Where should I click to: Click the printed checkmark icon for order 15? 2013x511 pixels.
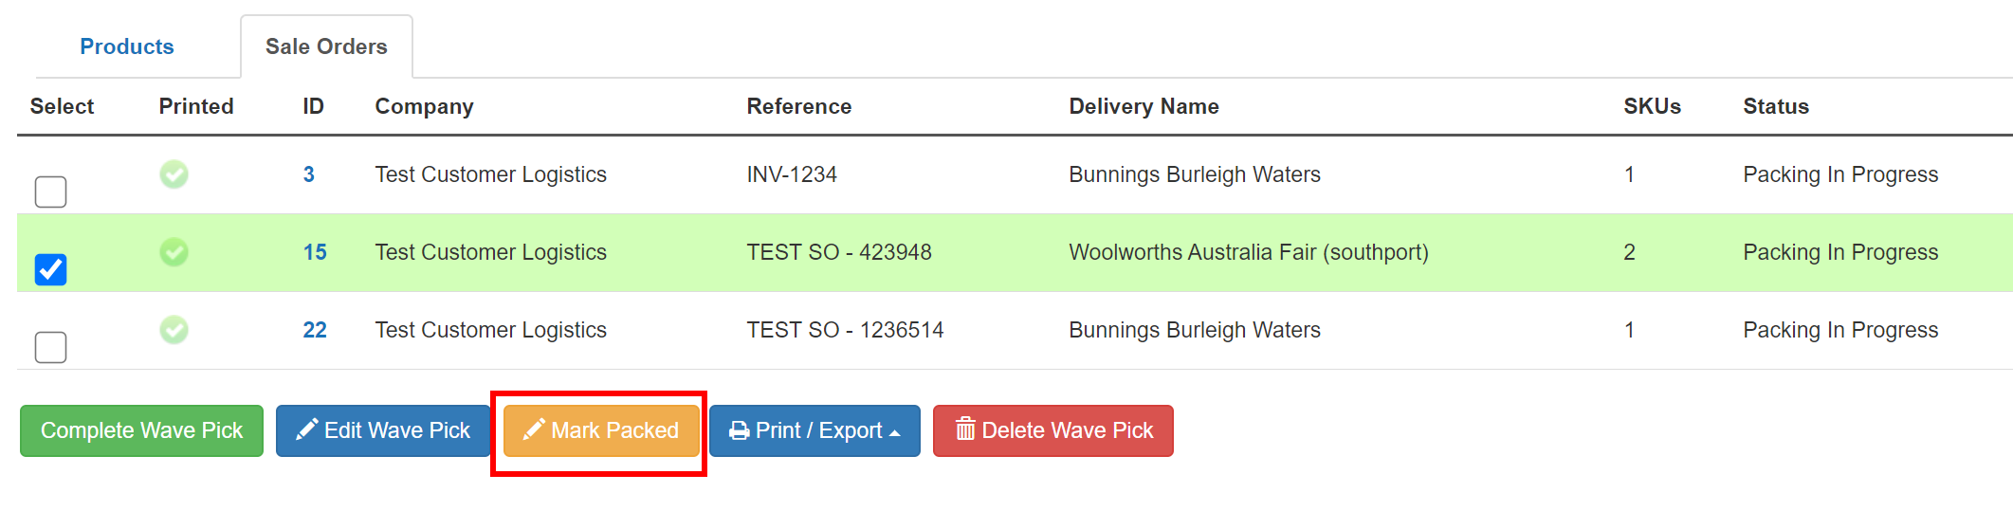(174, 252)
